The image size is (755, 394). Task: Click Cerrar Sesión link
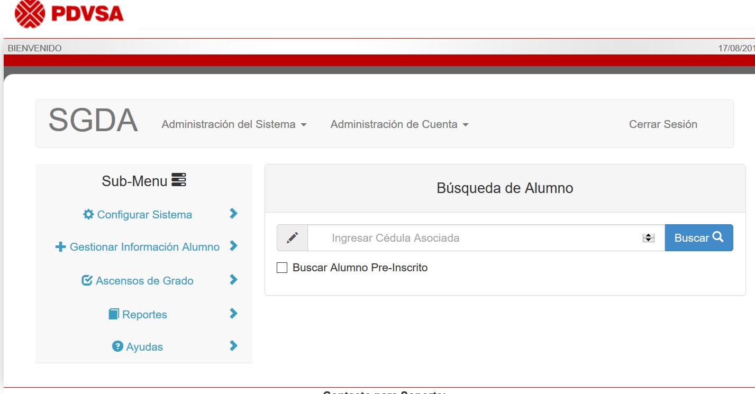663,124
